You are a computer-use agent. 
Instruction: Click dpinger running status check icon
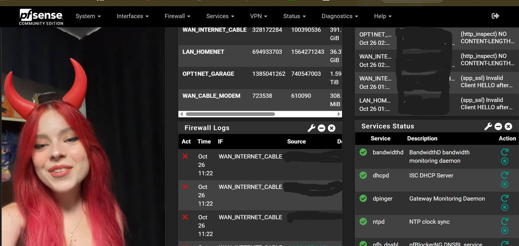click(363, 198)
